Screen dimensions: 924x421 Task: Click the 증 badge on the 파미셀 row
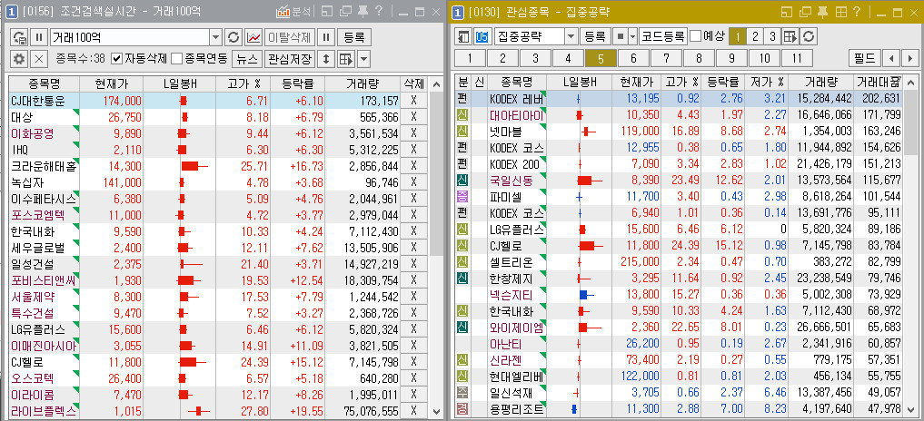(x=462, y=196)
